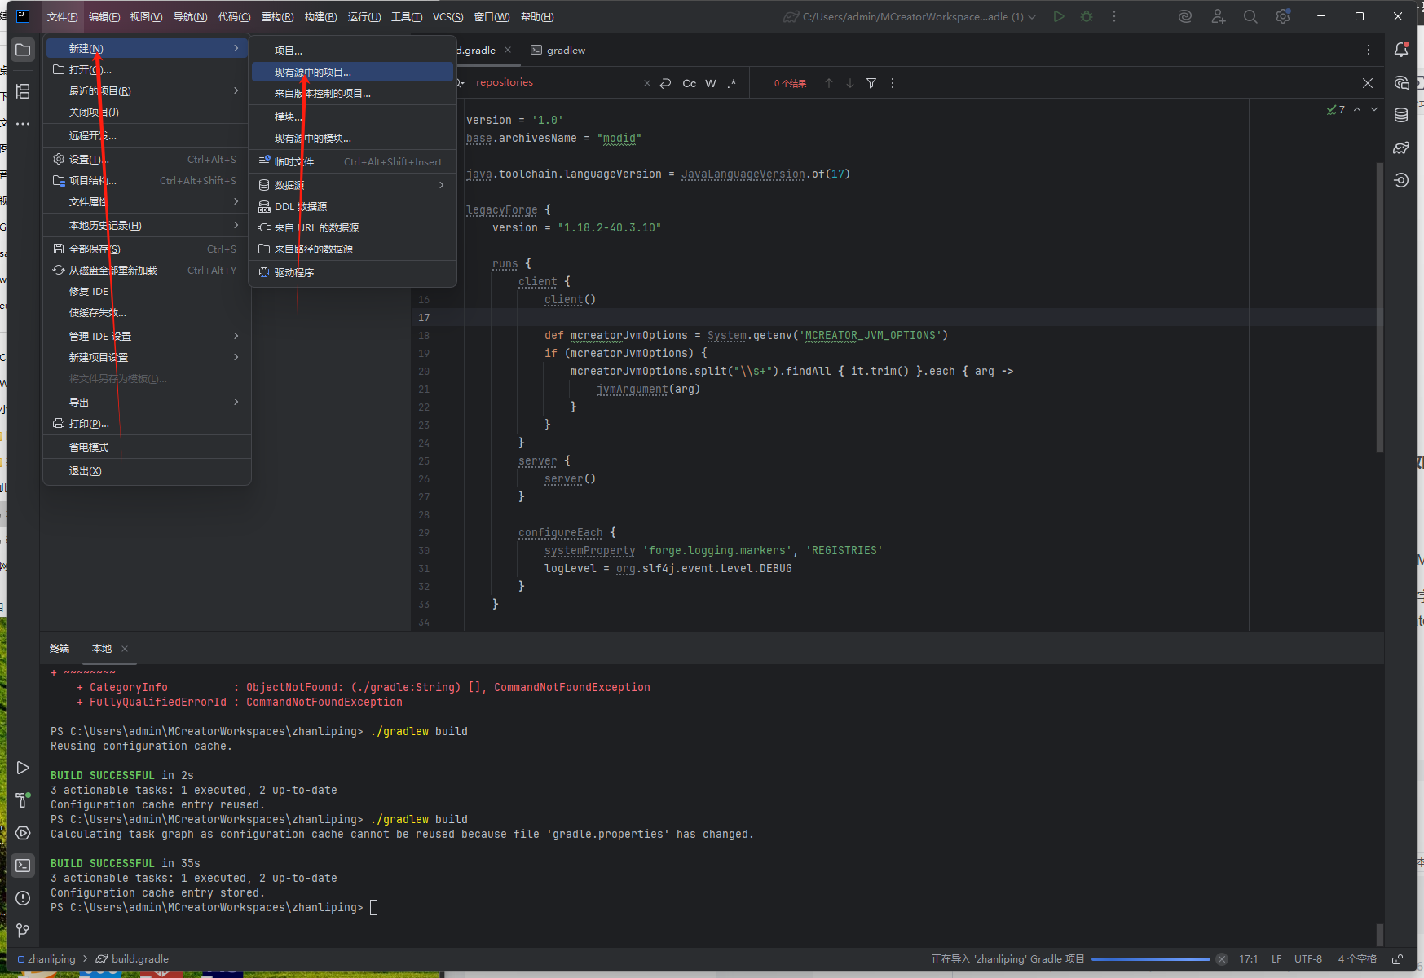
Task: Open the Database tool window
Action: click(x=1401, y=115)
